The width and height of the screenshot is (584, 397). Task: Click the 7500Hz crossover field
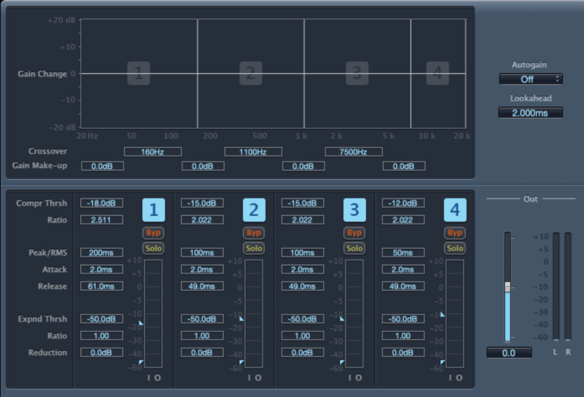pyautogui.click(x=354, y=151)
